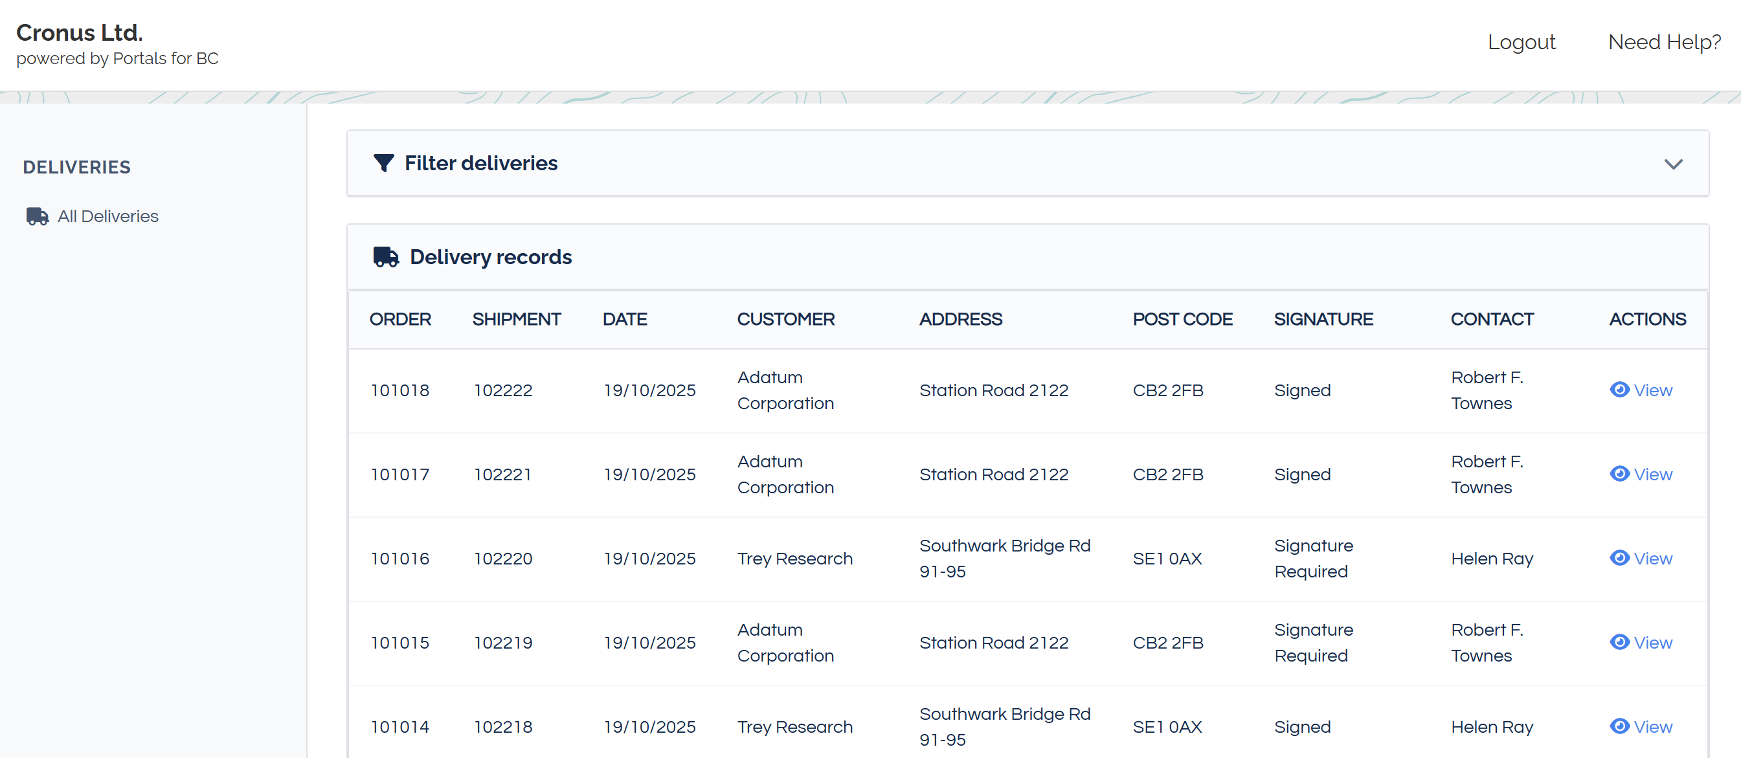Click the filter funnel icon
This screenshot has height=758, width=1741.
(x=383, y=163)
